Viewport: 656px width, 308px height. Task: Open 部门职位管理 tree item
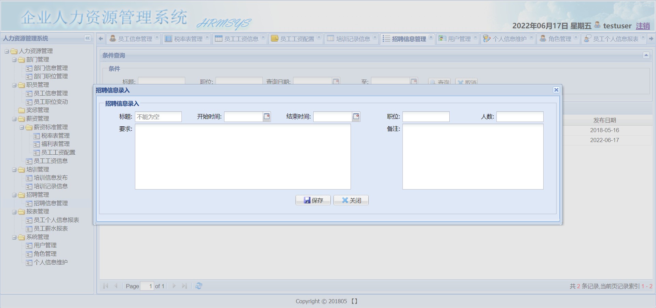[x=51, y=76]
